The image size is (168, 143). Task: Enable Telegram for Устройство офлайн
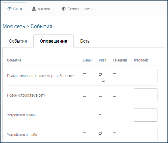[114, 115]
